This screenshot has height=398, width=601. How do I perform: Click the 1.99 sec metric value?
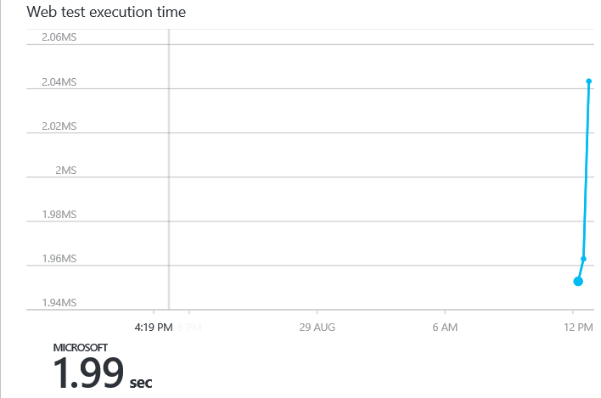click(x=103, y=373)
